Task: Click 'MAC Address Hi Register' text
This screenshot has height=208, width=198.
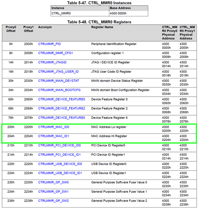Action: coord(109,136)
